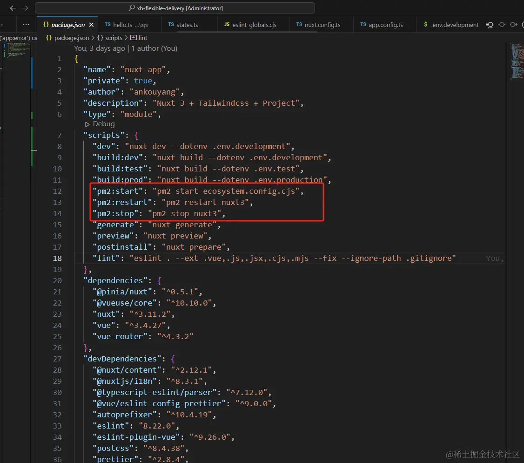Click the lint breadcrumb item

[143, 38]
